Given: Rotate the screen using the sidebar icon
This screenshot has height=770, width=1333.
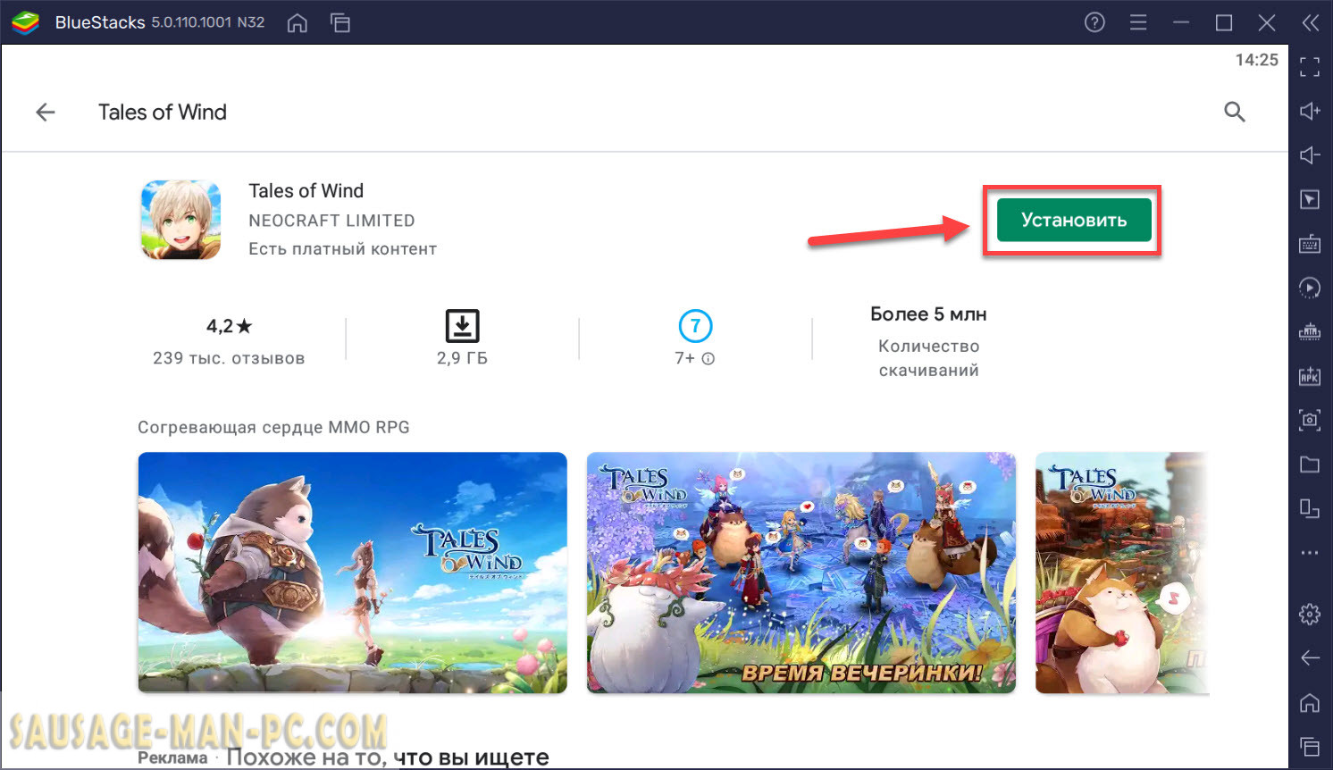Looking at the screenshot, I should 1310,508.
